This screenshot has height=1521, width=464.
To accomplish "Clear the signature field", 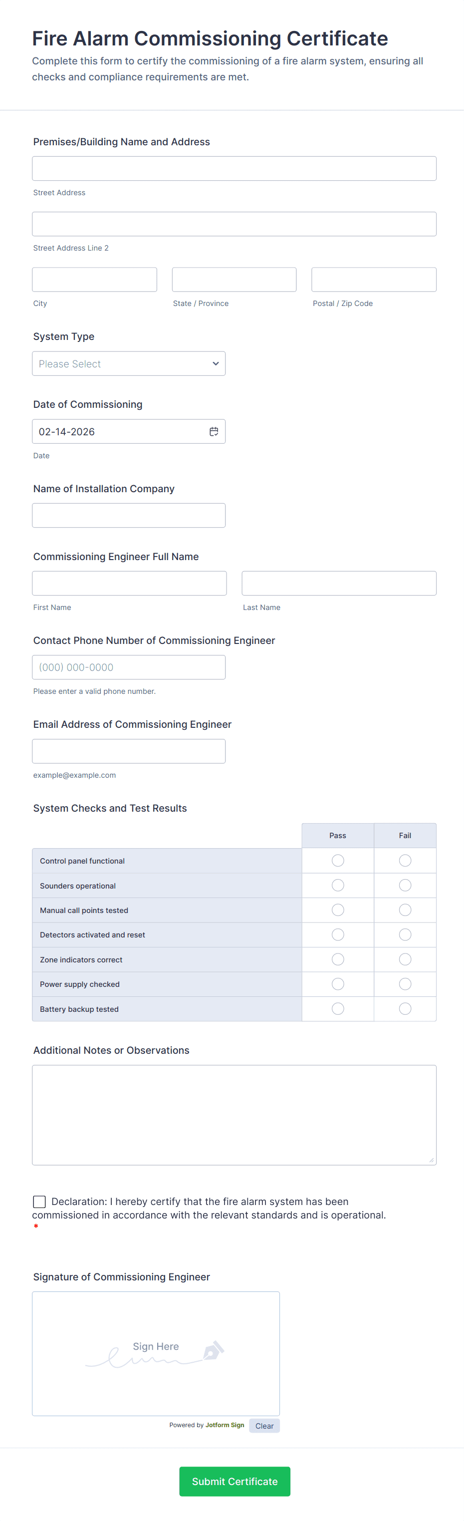I will click(x=264, y=1426).
